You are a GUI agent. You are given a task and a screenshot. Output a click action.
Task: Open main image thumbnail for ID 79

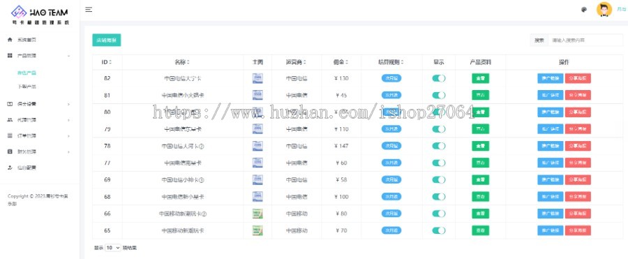[257, 128]
